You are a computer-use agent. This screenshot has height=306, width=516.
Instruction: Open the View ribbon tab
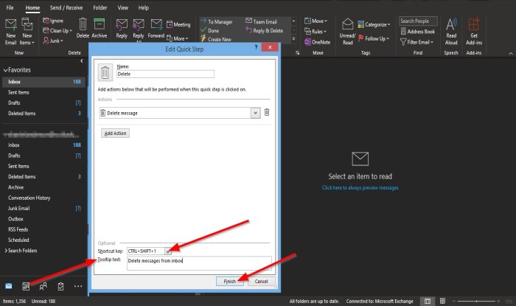tap(124, 7)
